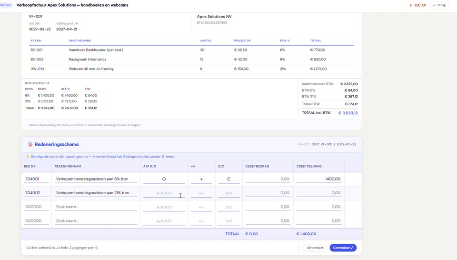
Task: Click fourth row empty account number 000000
Action: [x=36, y=221]
